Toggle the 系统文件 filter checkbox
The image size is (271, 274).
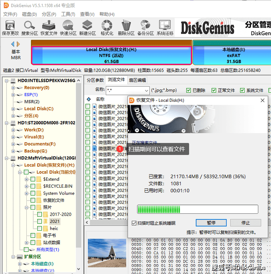242,90
